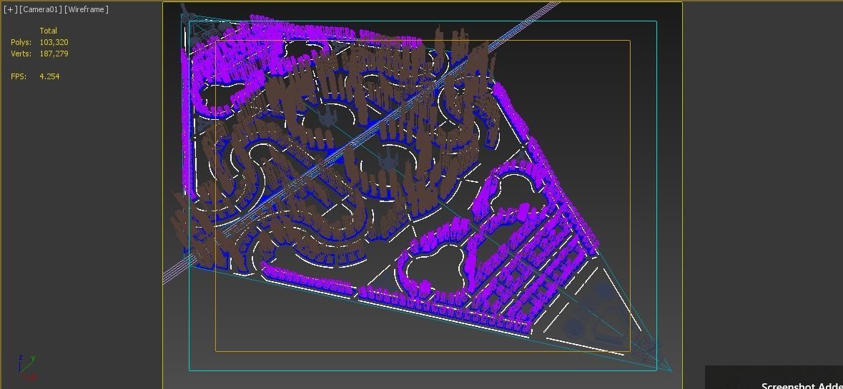
Task: Click the 'Verts:' statistics label
Action: pos(21,54)
